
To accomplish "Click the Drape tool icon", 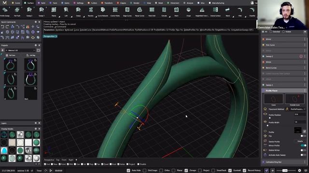I will tap(189, 10).
